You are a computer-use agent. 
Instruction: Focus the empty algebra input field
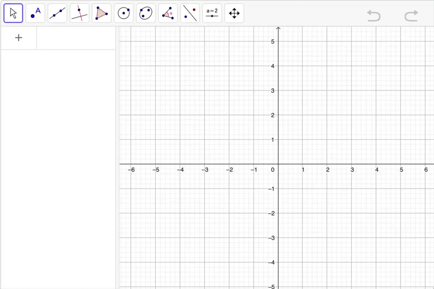click(x=76, y=38)
